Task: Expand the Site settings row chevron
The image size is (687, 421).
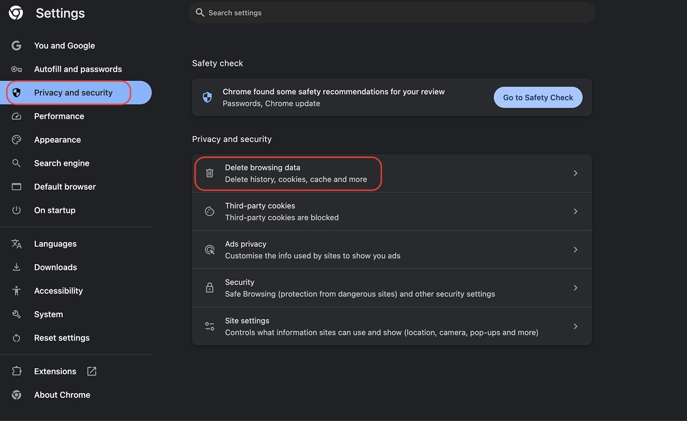Action: [x=575, y=326]
